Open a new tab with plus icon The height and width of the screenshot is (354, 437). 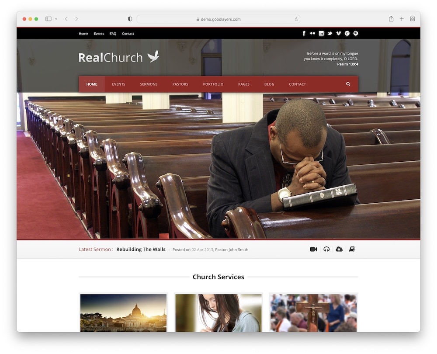click(402, 19)
